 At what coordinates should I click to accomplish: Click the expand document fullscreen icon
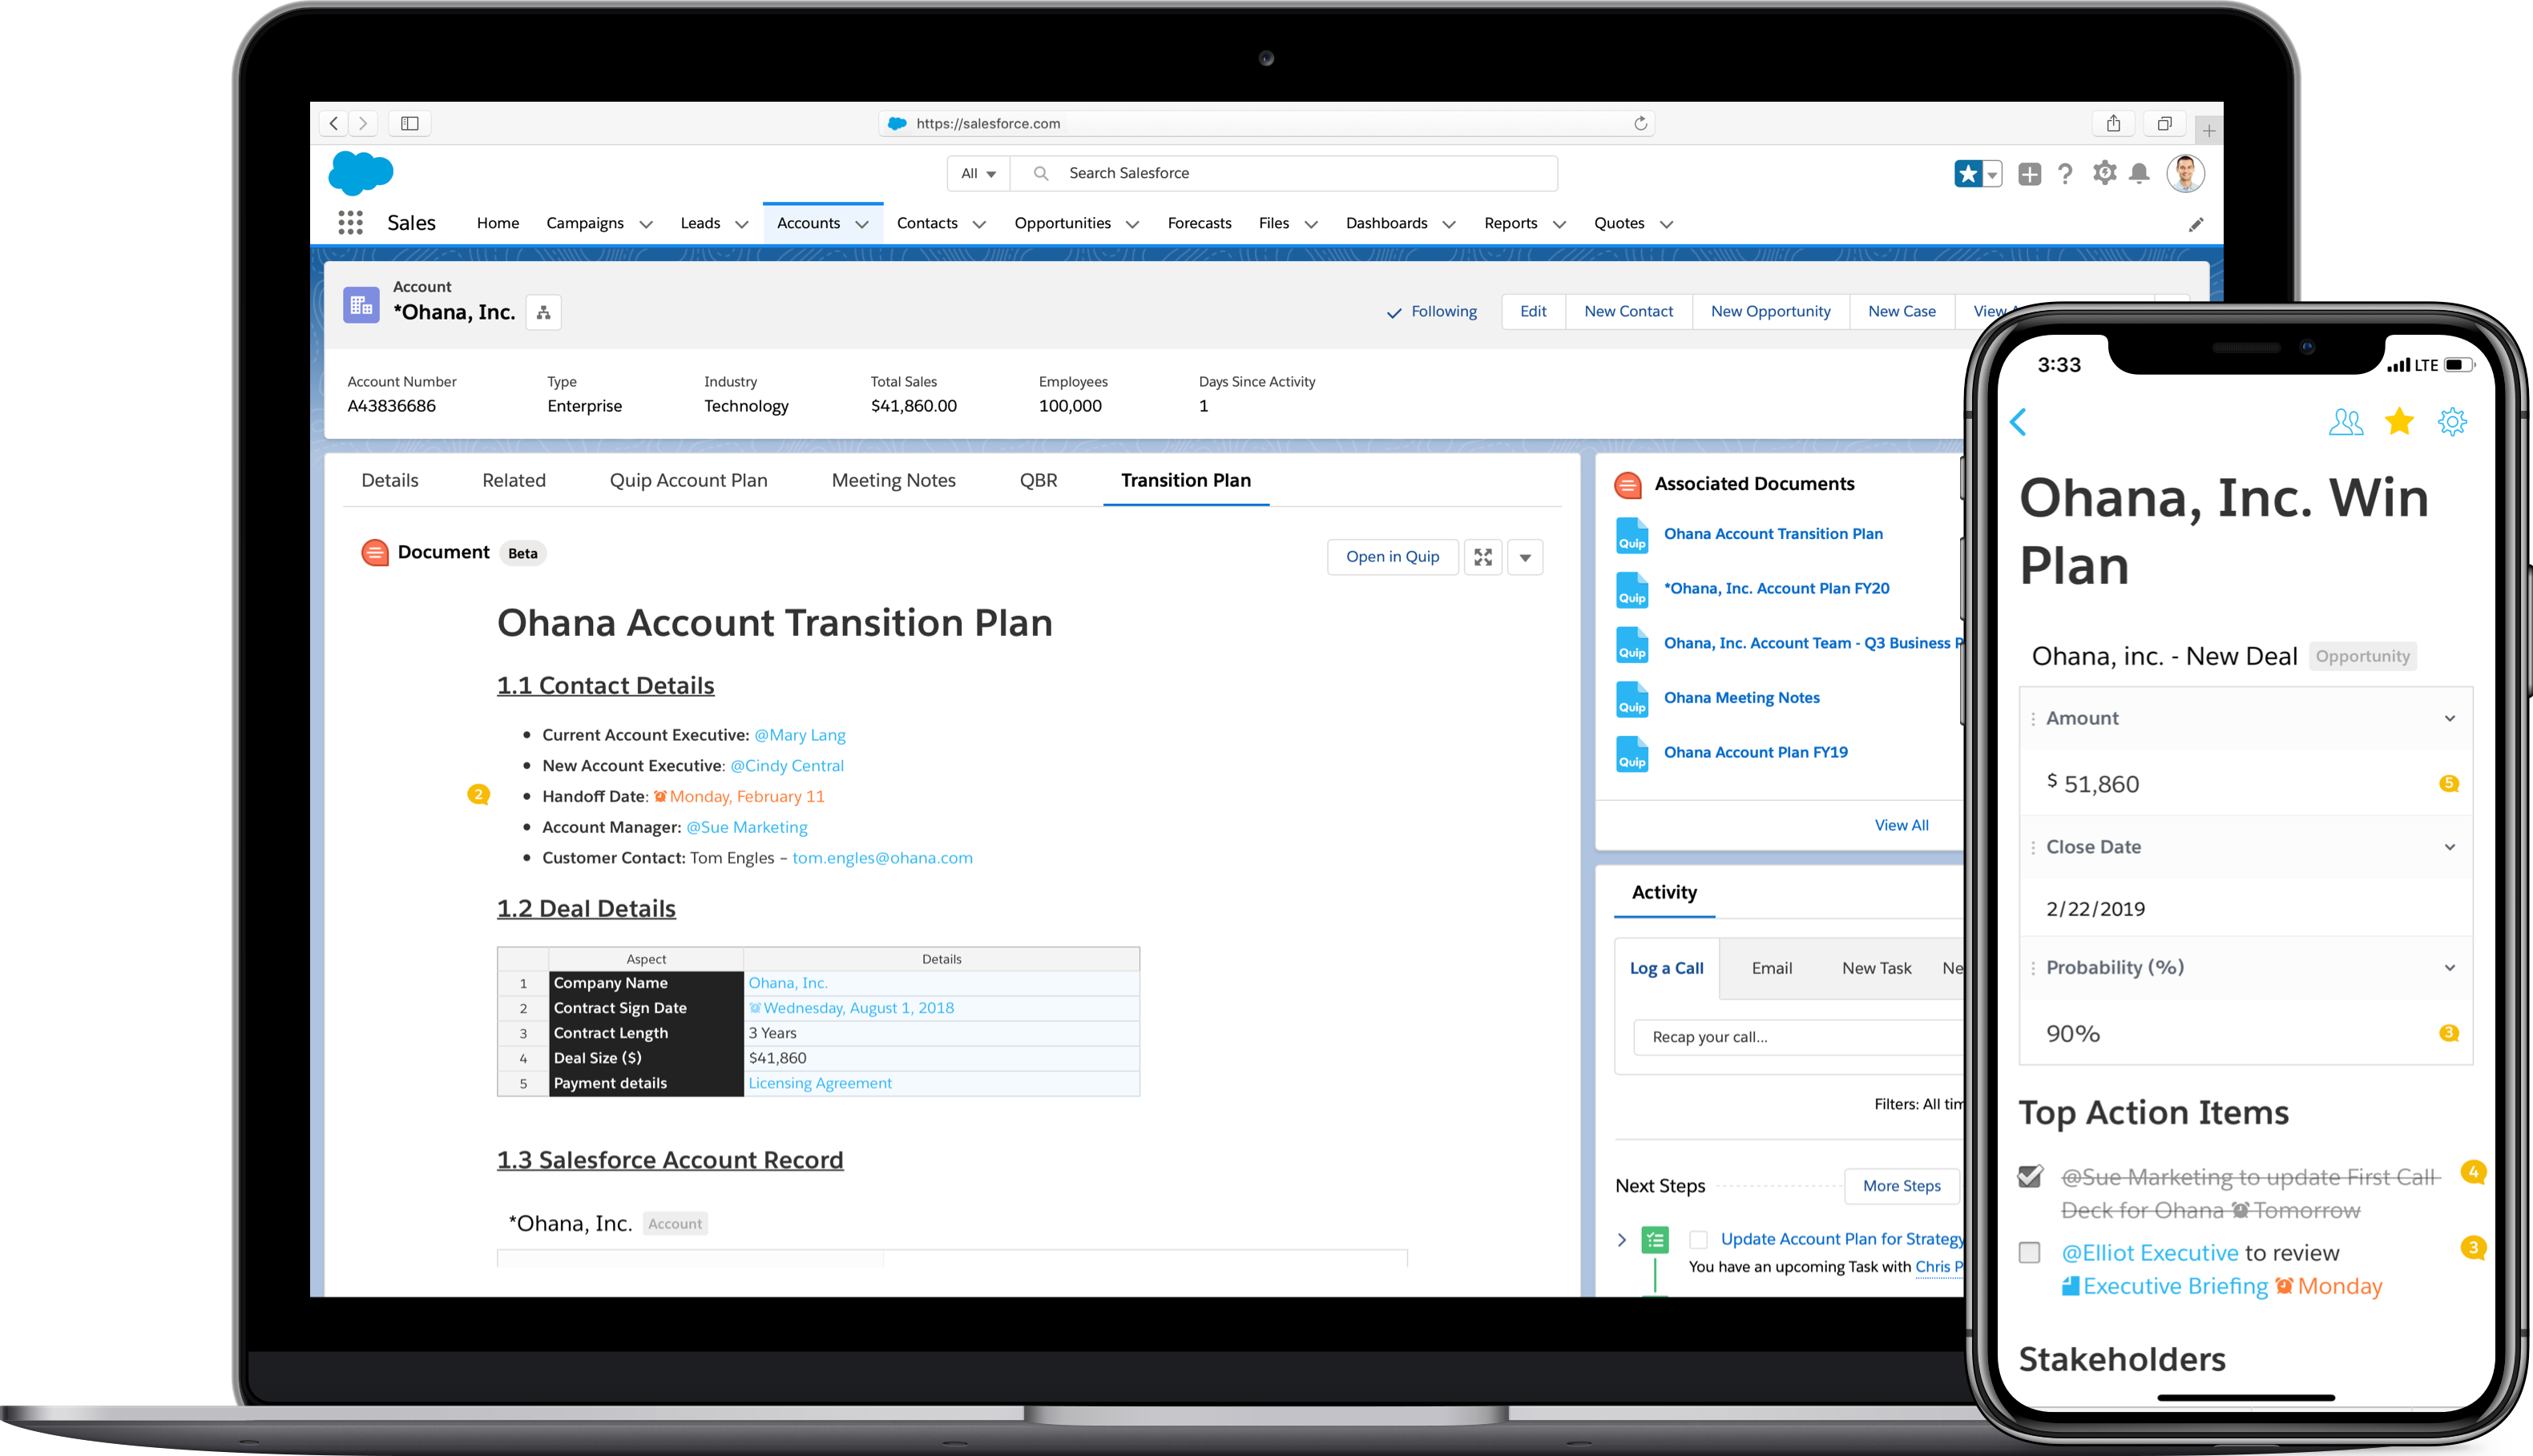click(x=1482, y=557)
